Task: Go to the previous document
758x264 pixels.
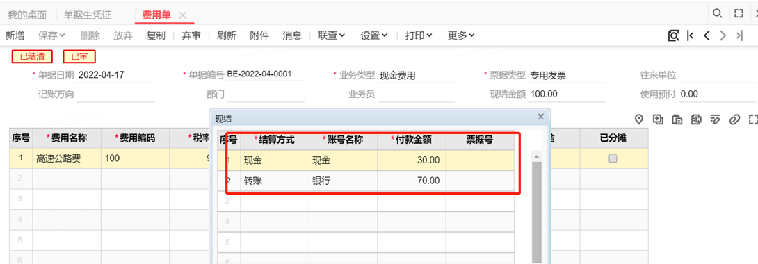Action: [707, 35]
